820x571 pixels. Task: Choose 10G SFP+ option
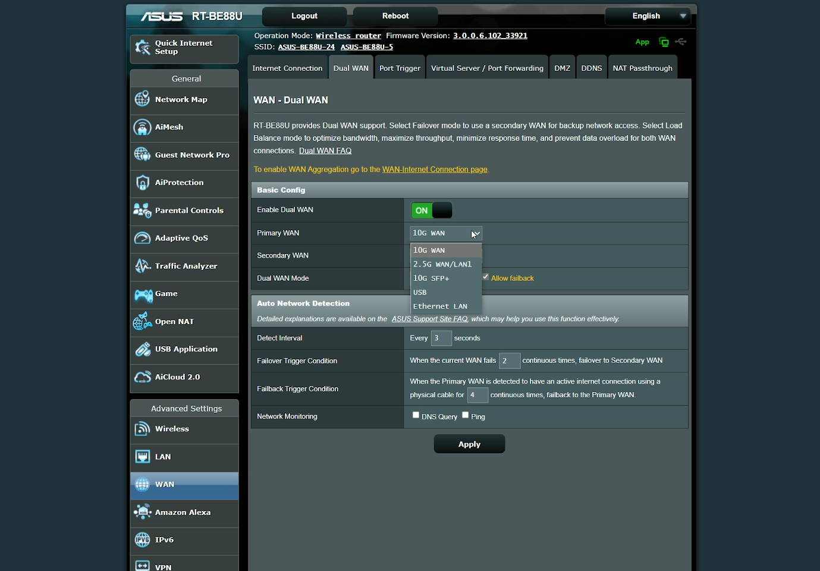(446, 278)
